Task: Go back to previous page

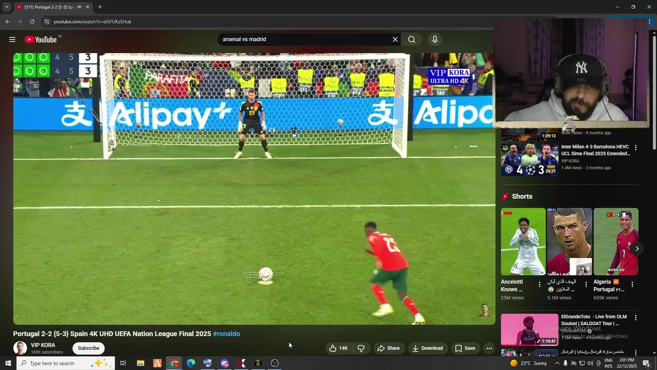Action: pyautogui.click(x=7, y=22)
